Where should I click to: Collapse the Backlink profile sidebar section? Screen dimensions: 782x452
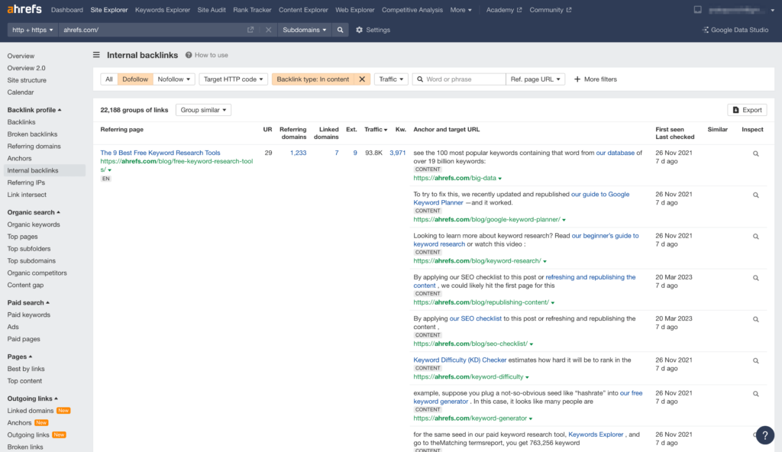click(x=34, y=110)
